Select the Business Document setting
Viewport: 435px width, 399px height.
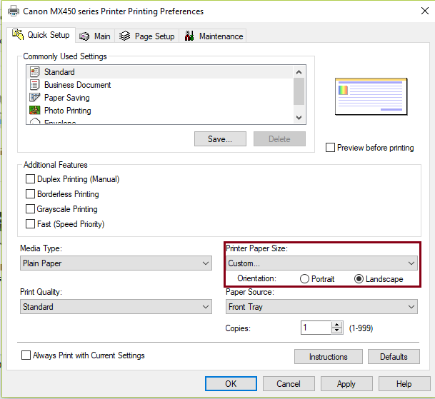pyautogui.click(x=160, y=85)
